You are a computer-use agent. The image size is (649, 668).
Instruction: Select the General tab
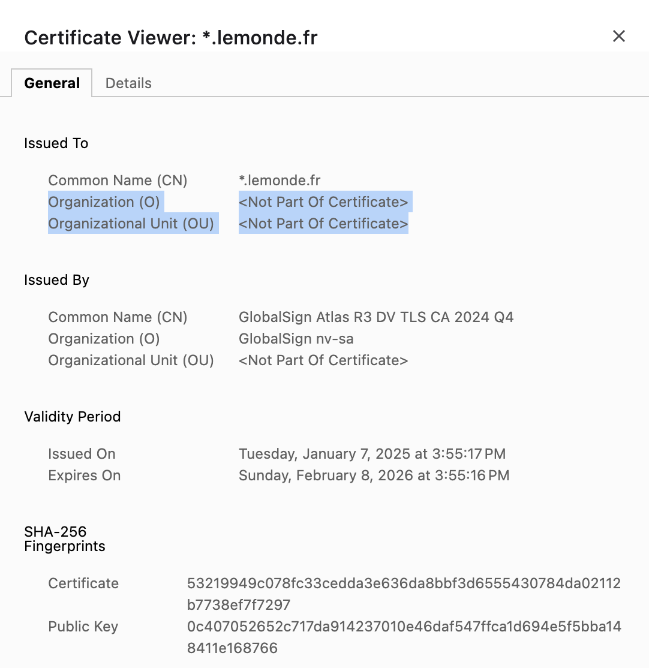52,83
